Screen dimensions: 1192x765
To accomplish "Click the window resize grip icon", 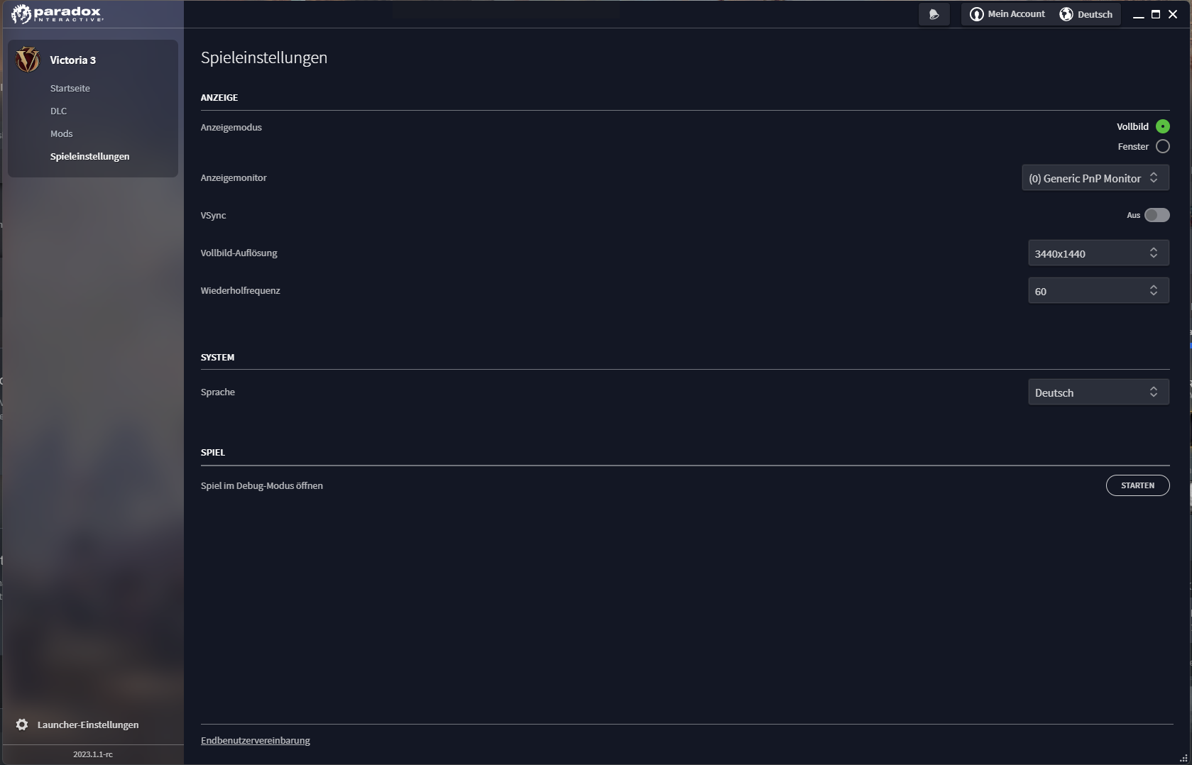I will click(x=1183, y=757).
